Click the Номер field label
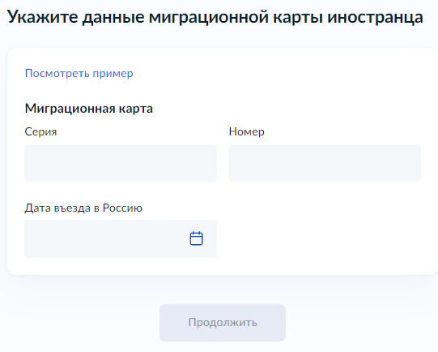Viewport: 438px width, 352px height. tap(247, 131)
